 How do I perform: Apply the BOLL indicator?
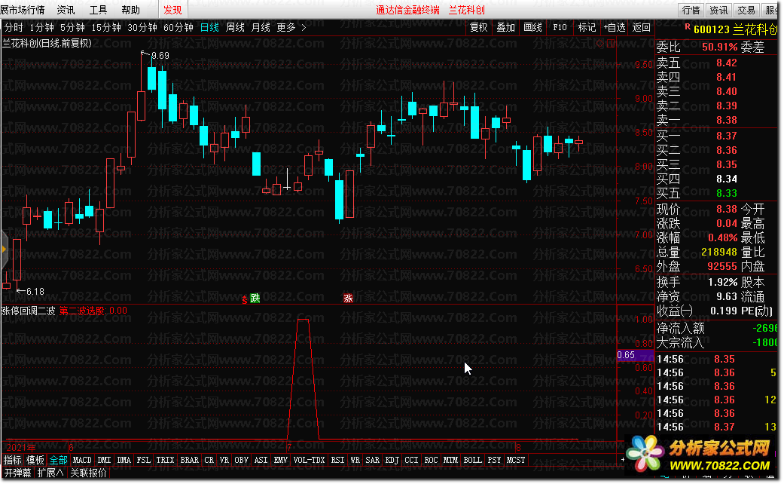(x=472, y=460)
